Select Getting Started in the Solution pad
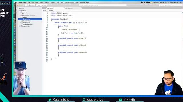 point(27,14)
